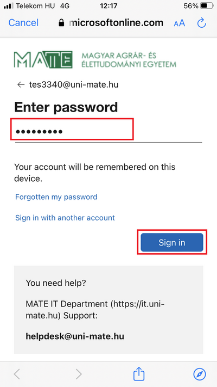Open the Forgotten my password link

(x=56, y=196)
